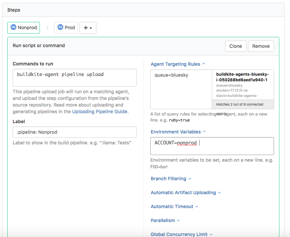
Task: Click the Nonprod step's pipeline emoji icon
Action: tap(13, 28)
